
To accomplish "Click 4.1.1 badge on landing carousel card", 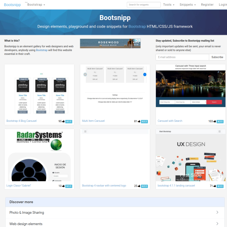I will [220, 186].
